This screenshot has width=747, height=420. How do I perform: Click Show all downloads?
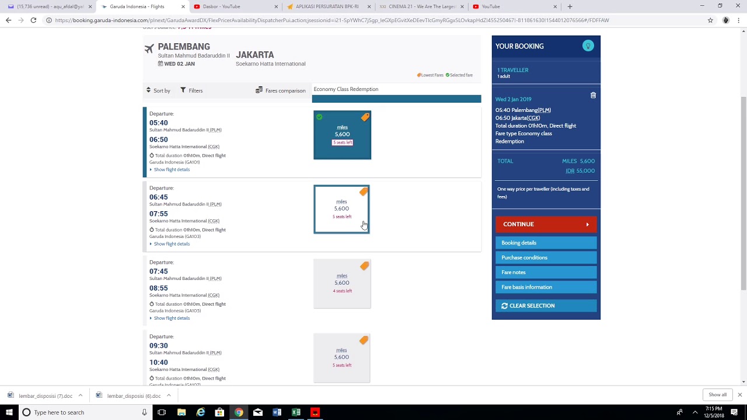click(x=717, y=395)
